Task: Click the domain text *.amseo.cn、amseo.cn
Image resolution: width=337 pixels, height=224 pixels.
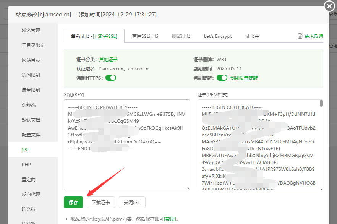Action: point(124,69)
